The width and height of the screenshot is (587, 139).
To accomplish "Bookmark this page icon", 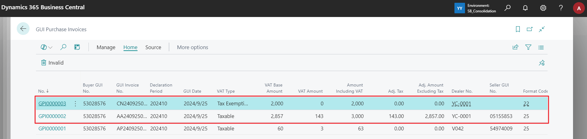I will coord(518,29).
